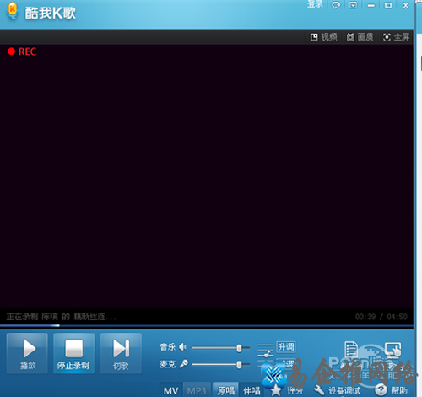Enable 伴唱 accompaniment vocals
422x397 pixels.
coord(252,390)
